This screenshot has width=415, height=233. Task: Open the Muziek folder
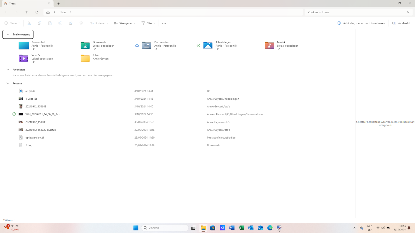point(269,45)
